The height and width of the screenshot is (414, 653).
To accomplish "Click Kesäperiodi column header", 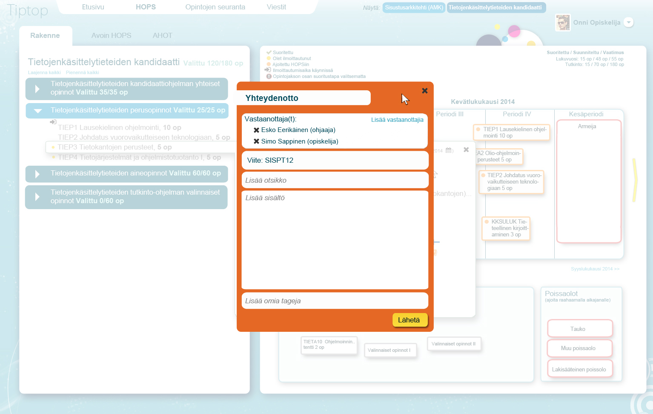I will click(586, 114).
